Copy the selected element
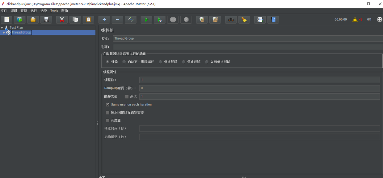The width and height of the screenshot is (383, 178). (x=75, y=19)
